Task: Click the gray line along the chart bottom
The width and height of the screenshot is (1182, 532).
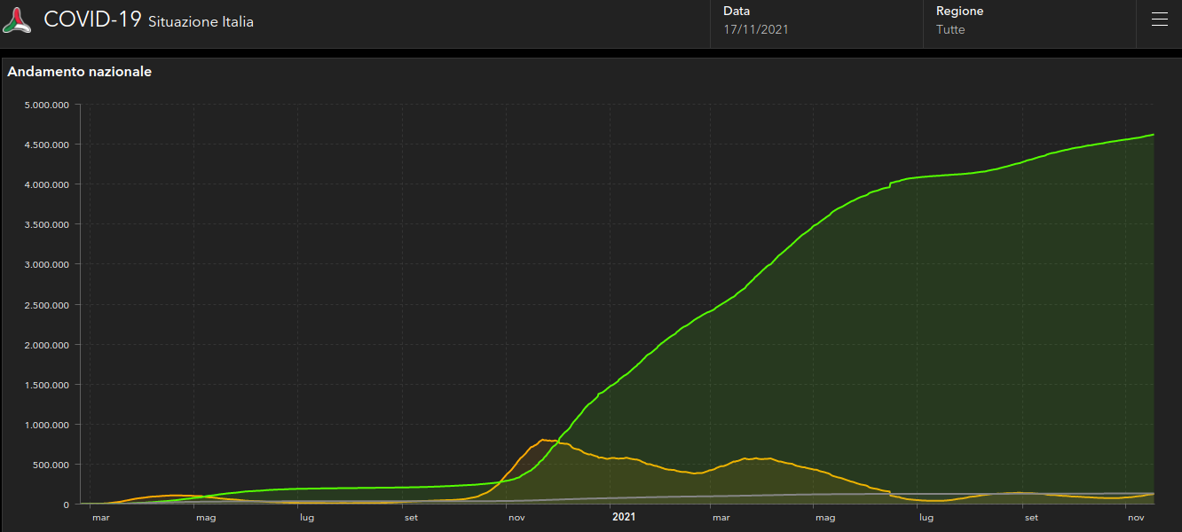Action: pyautogui.click(x=799, y=495)
